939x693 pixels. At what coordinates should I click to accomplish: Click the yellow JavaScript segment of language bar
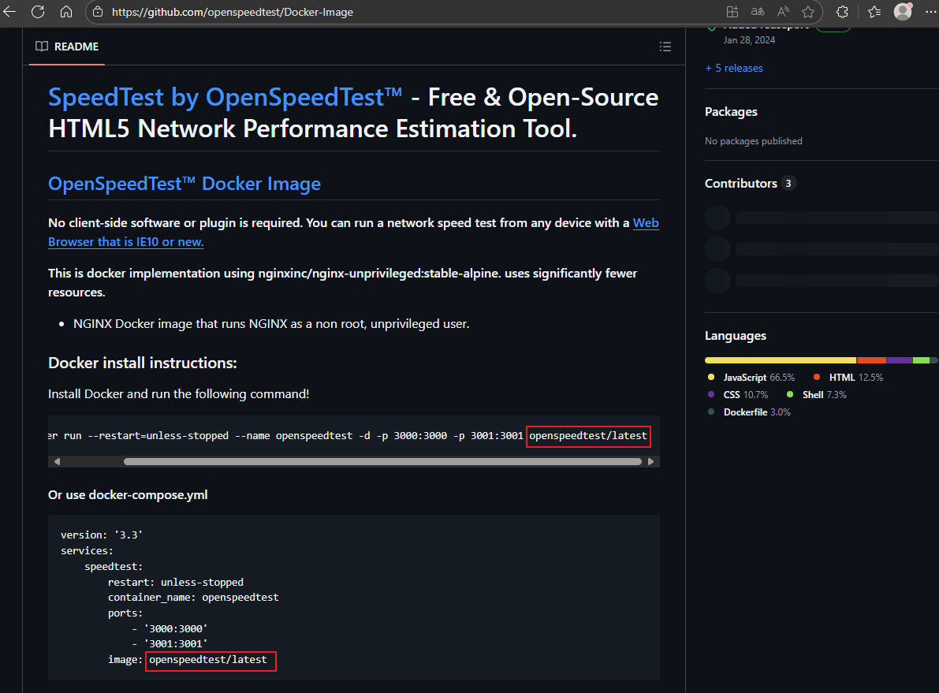coord(780,360)
